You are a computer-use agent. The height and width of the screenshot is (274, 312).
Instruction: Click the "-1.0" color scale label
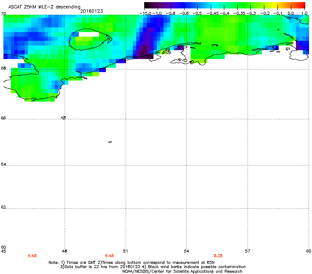point(157,13)
